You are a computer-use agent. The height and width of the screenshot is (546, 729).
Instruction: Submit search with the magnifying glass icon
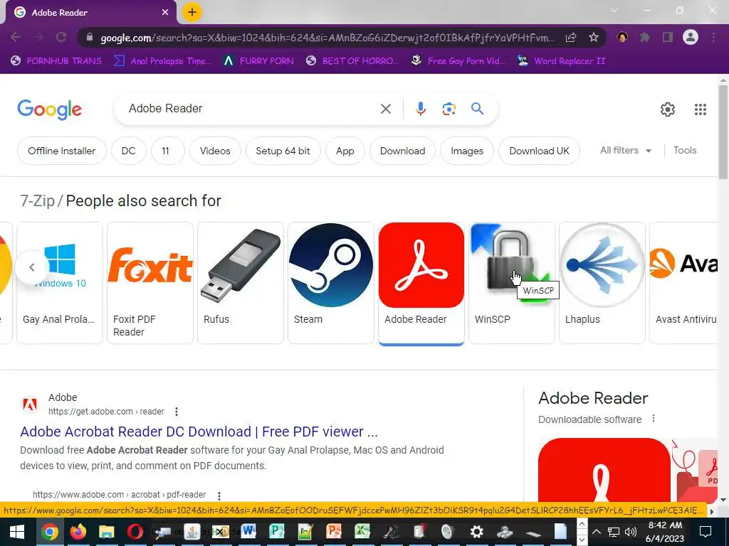click(x=477, y=109)
